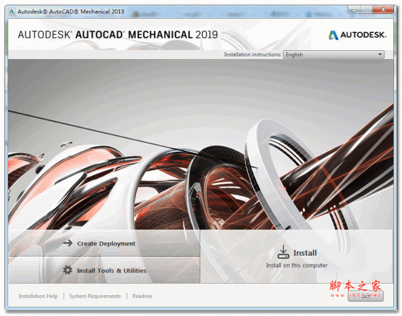
Task: Click the gear icon for Tools & Utilities
Action: [68, 270]
